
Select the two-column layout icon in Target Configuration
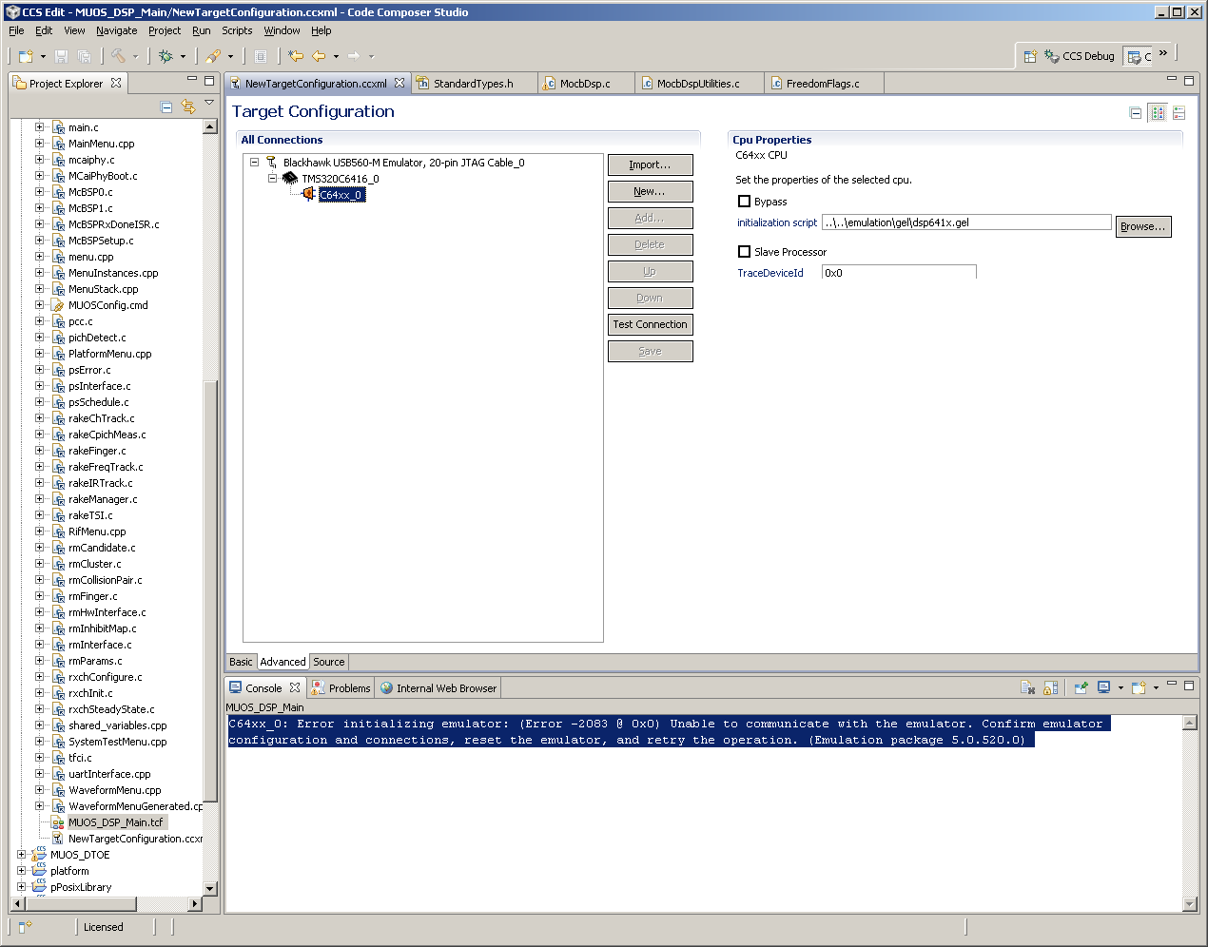(1158, 112)
